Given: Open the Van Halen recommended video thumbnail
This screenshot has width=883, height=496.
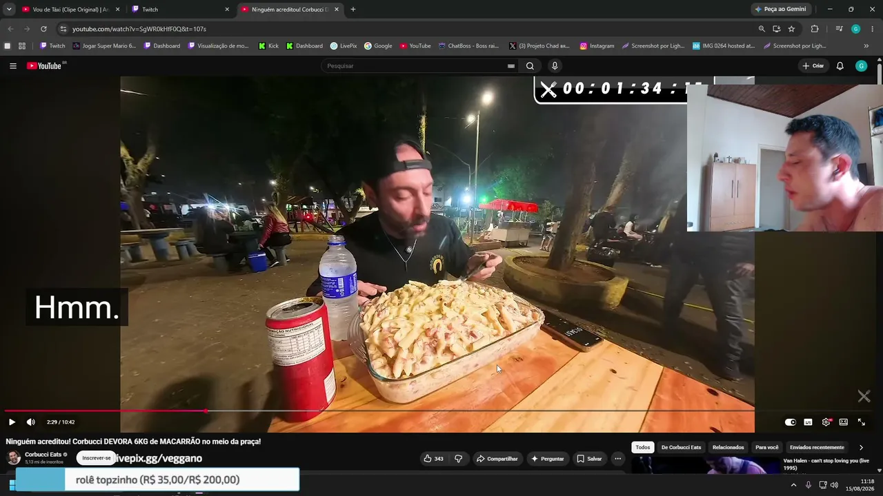Looking at the screenshot, I should click(706, 466).
